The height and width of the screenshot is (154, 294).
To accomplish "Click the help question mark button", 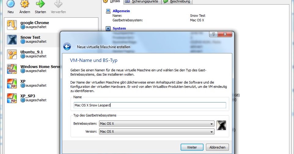I will 213,34.
